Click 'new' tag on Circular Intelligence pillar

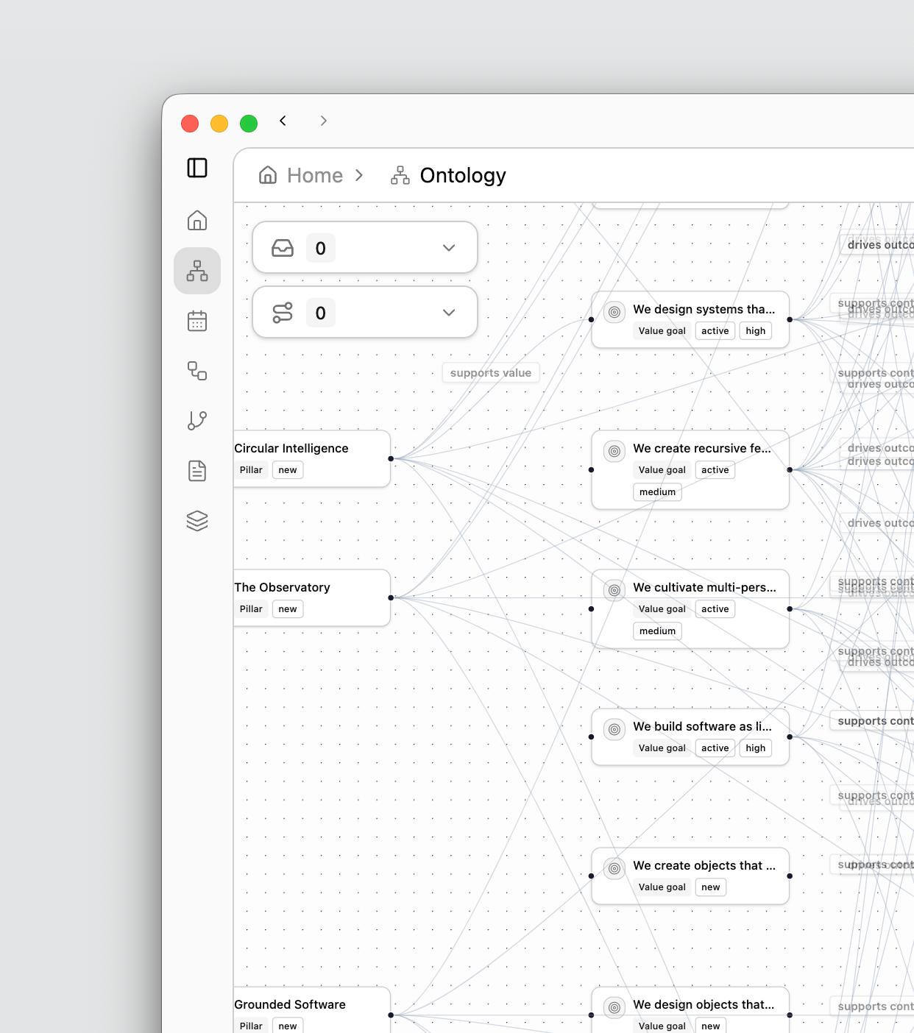[288, 470]
